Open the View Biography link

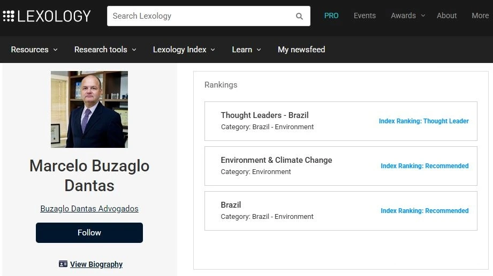pyautogui.click(x=96, y=264)
